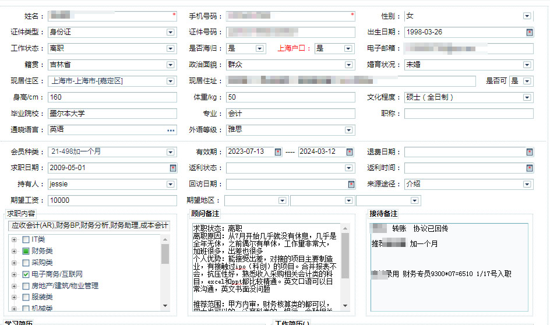Open calendar for 有效期 start date 2023-07-13

coord(278,152)
